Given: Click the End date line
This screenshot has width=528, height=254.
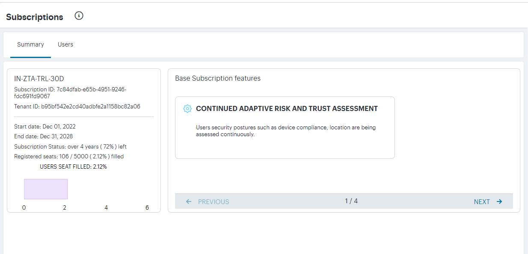Looking at the screenshot, I should 43,137.
